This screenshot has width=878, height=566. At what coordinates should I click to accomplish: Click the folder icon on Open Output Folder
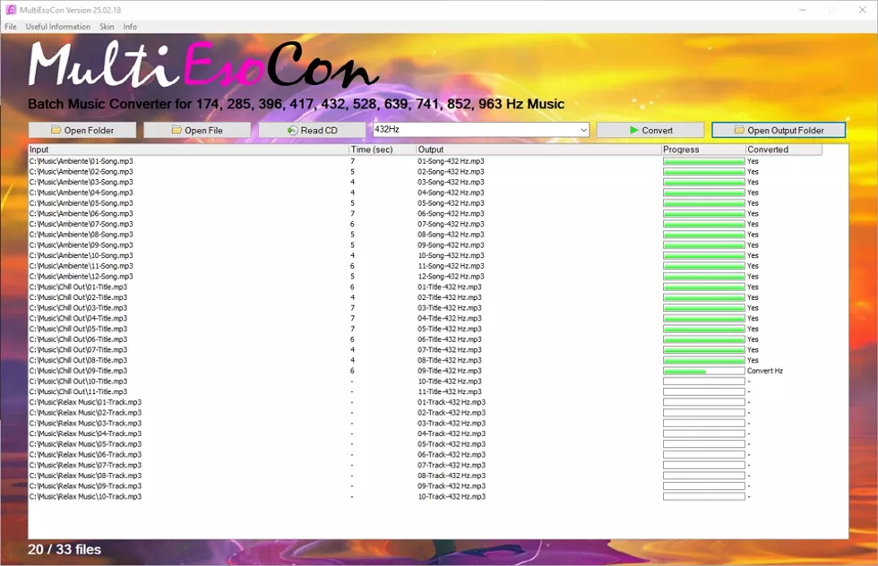(739, 130)
